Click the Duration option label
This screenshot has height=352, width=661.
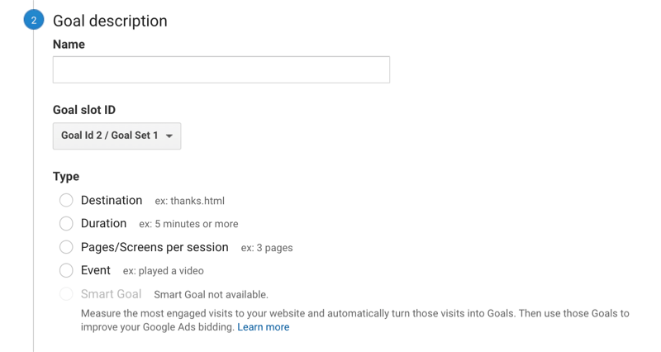(x=104, y=223)
